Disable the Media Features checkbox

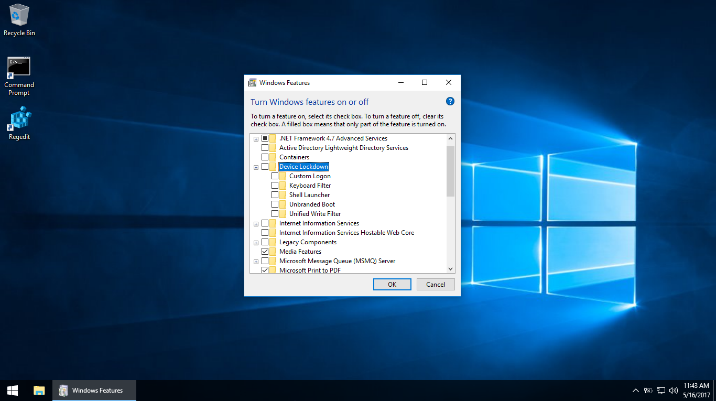tap(265, 251)
